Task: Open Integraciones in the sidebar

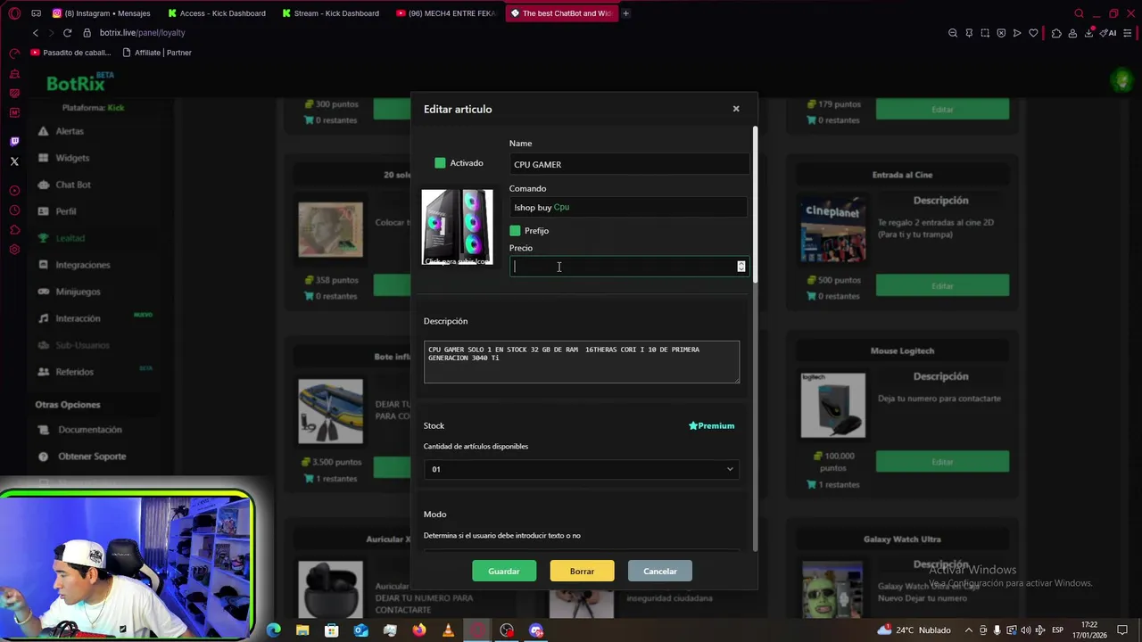Action: click(82, 265)
